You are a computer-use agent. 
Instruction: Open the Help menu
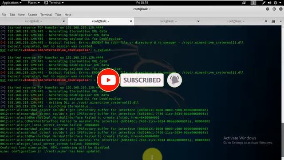click(x=68, y=15)
